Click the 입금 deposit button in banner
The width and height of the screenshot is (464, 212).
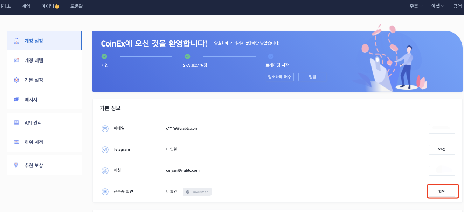tap(312, 77)
